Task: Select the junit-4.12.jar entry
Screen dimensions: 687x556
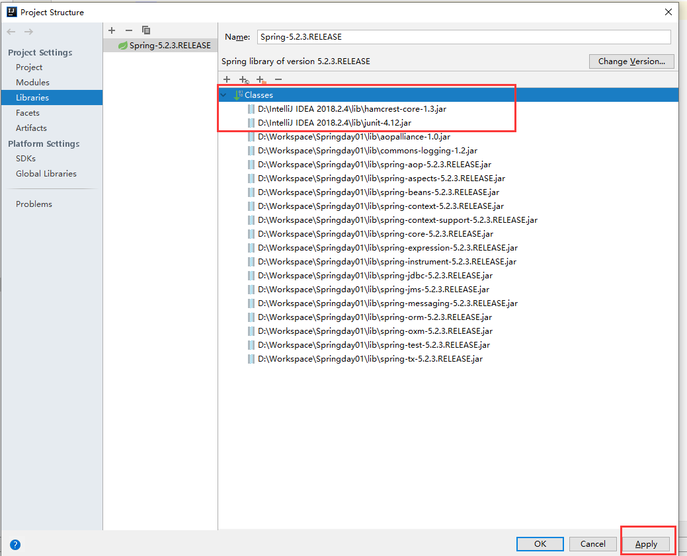Action: coord(335,123)
